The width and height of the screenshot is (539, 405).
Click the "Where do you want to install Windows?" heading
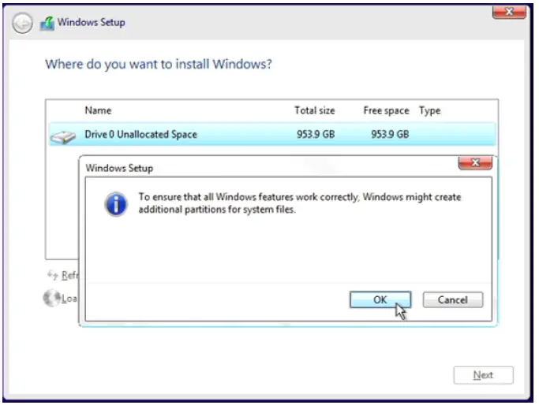point(159,64)
